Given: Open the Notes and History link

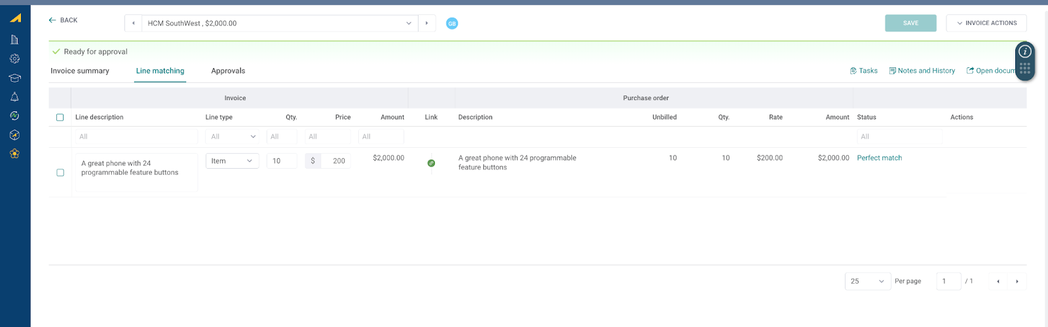Looking at the screenshot, I should pyautogui.click(x=922, y=71).
